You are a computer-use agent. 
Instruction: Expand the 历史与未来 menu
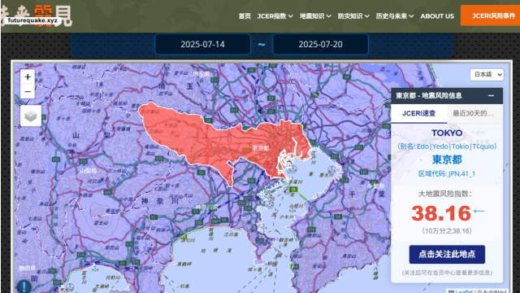395,16
